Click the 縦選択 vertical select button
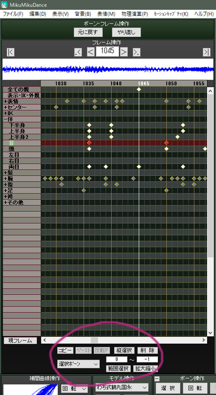216x395 pixels. click(x=124, y=351)
